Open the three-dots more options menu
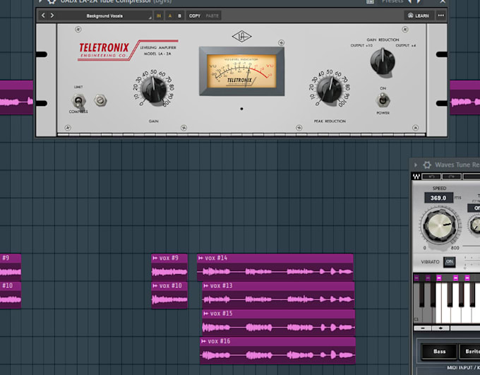The width and height of the screenshot is (480, 375). point(440,16)
